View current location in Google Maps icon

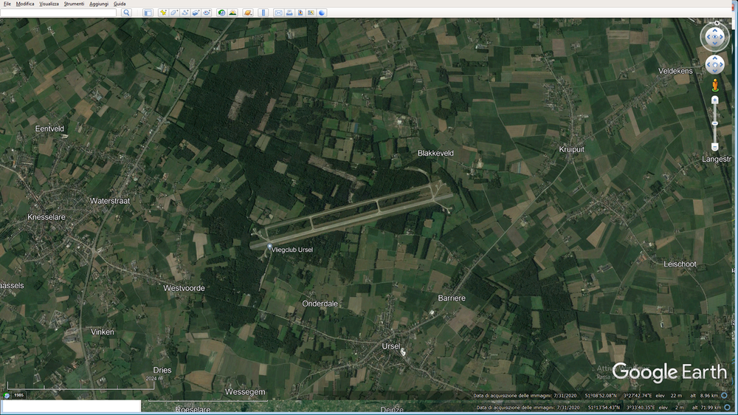[x=311, y=13]
